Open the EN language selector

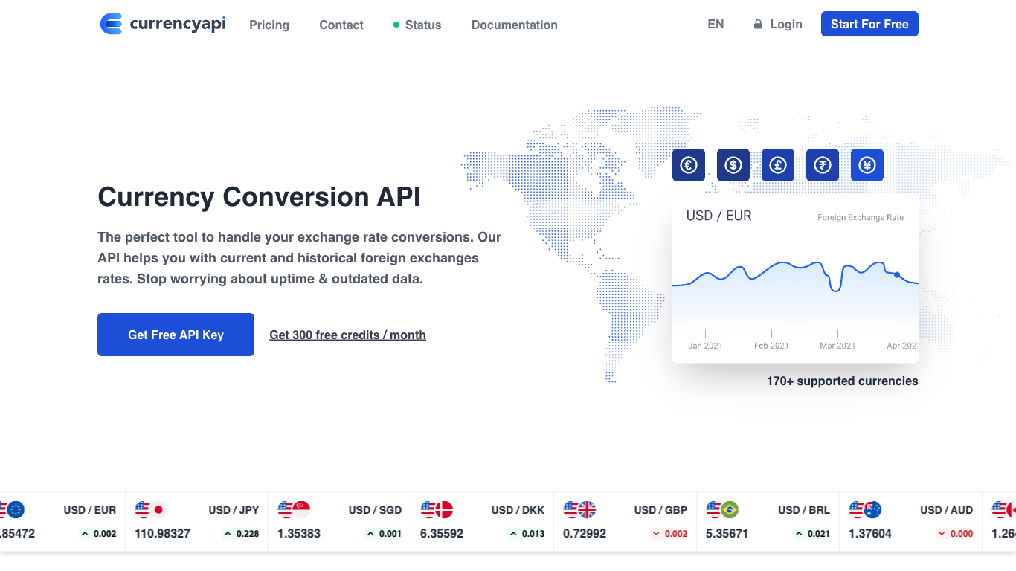tap(716, 24)
